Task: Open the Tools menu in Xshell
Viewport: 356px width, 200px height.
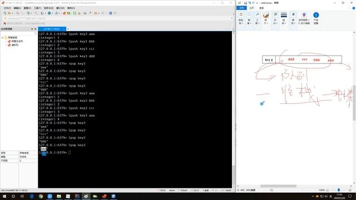Action: click(37, 8)
